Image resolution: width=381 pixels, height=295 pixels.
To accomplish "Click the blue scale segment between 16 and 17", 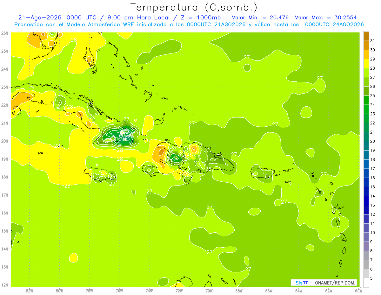I will pyautogui.click(x=366, y=173).
